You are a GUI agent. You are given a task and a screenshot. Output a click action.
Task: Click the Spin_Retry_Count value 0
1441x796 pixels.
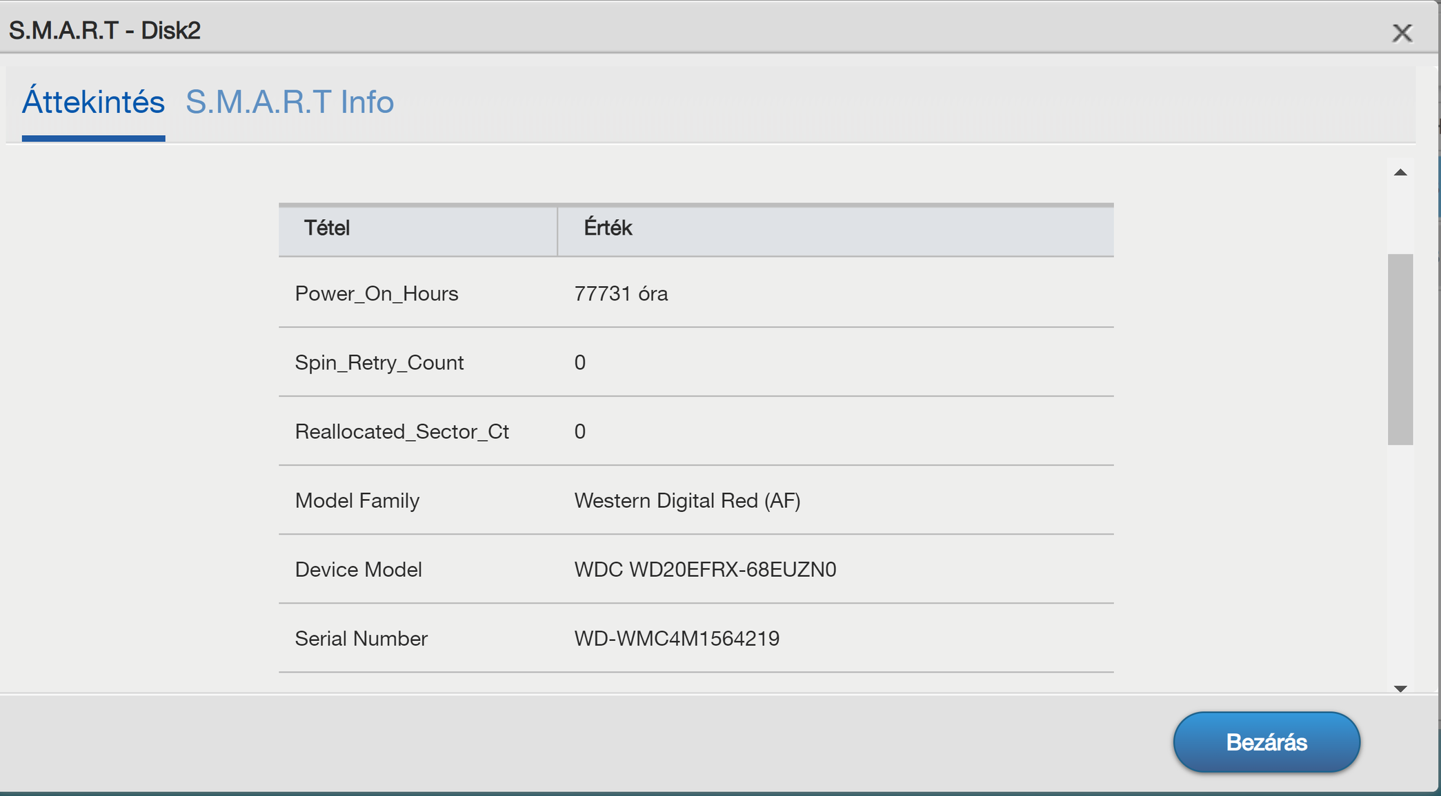(x=580, y=363)
